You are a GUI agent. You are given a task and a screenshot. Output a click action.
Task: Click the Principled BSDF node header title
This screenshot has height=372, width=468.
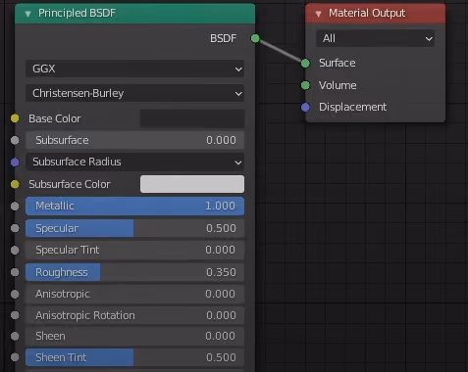click(77, 13)
